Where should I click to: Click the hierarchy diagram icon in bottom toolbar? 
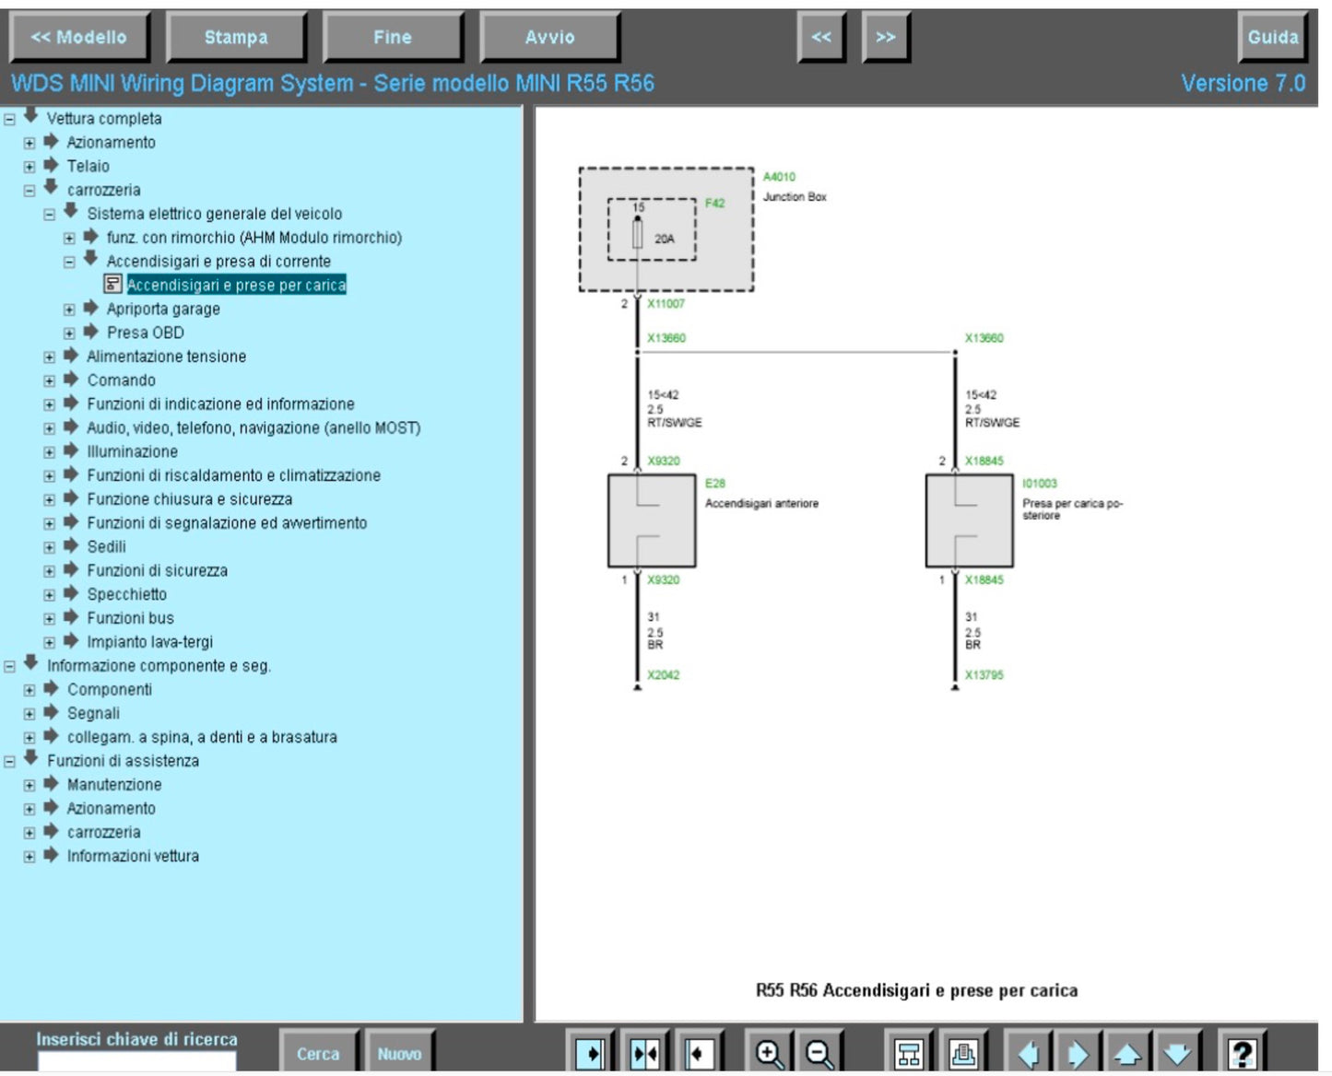point(909,1053)
